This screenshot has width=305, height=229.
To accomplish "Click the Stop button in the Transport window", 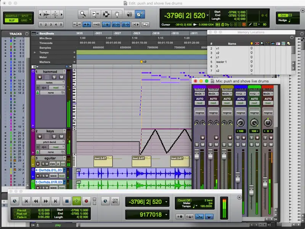I will [66, 201].
